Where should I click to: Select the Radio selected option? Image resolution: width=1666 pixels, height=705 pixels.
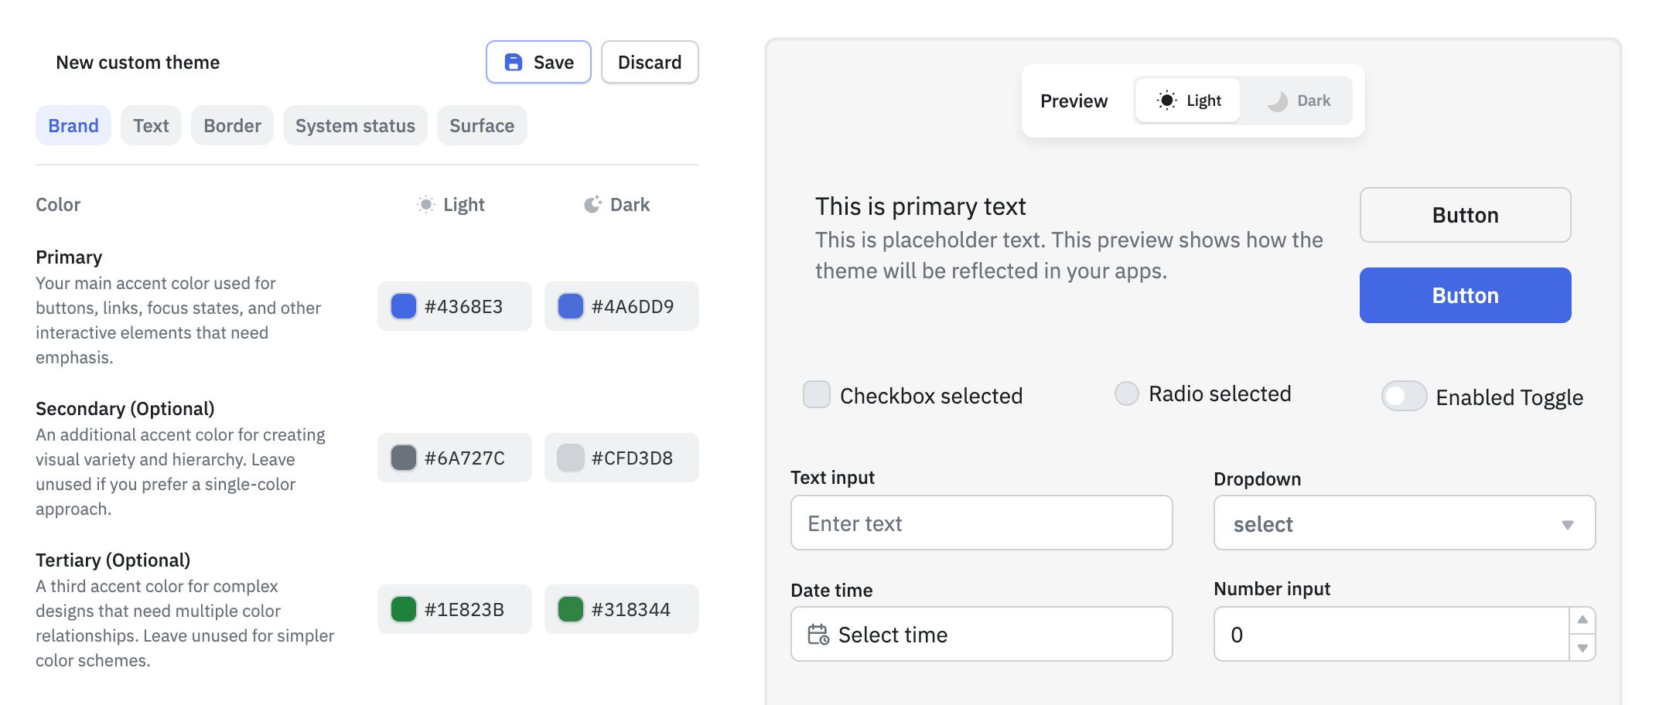click(1126, 393)
